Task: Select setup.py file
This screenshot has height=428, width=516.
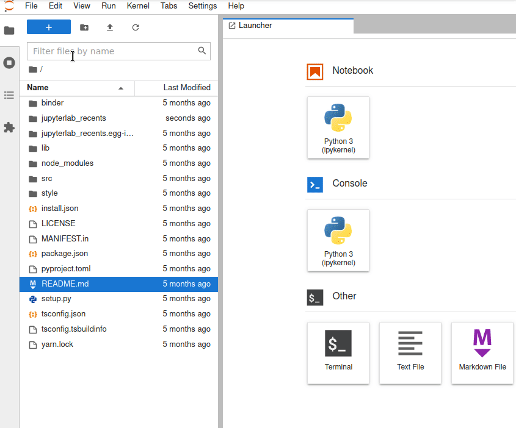Action: 118,299
